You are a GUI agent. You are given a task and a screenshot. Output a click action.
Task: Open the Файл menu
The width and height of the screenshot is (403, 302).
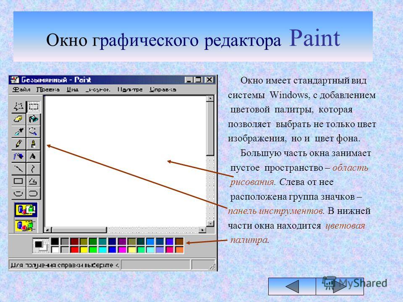coord(21,90)
